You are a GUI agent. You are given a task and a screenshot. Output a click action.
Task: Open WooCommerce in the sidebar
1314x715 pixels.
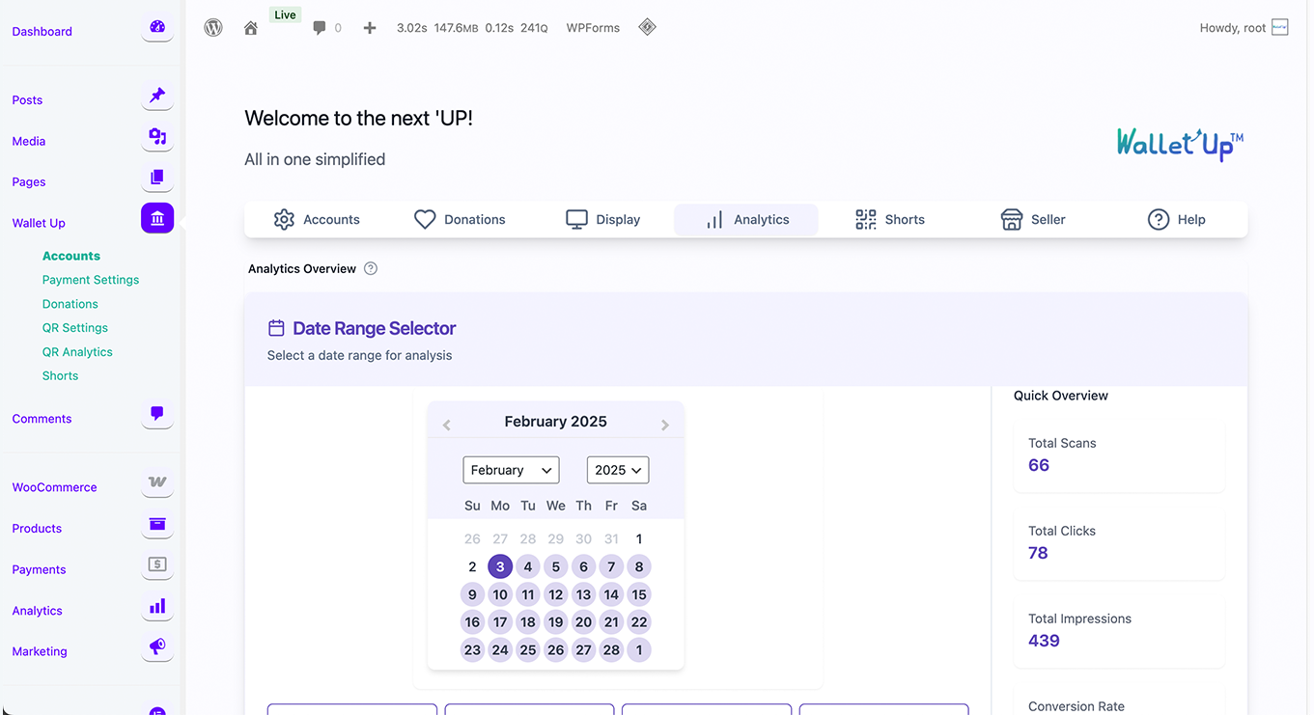(x=54, y=487)
